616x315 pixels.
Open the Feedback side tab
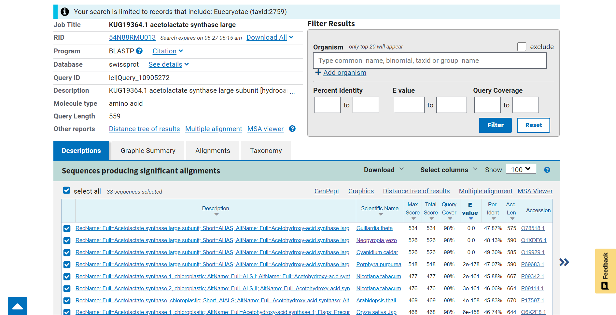(x=605, y=271)
